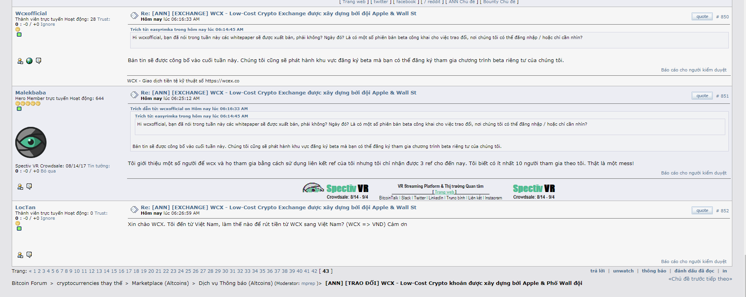This screenshot has width=746, height=297.
Task: Click 'đánh dấu đã đọc'
Action: [694, 271]
